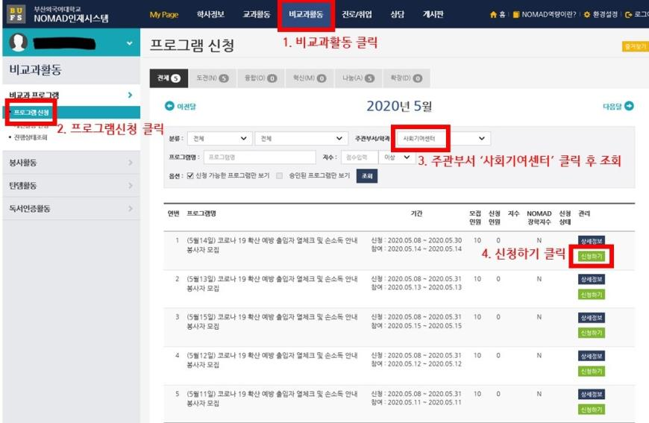The height and width of the screenshot is (423, 649).
Task: Open the 주관부서/학과 사회기여센터 dropdown
Action: 443,139
